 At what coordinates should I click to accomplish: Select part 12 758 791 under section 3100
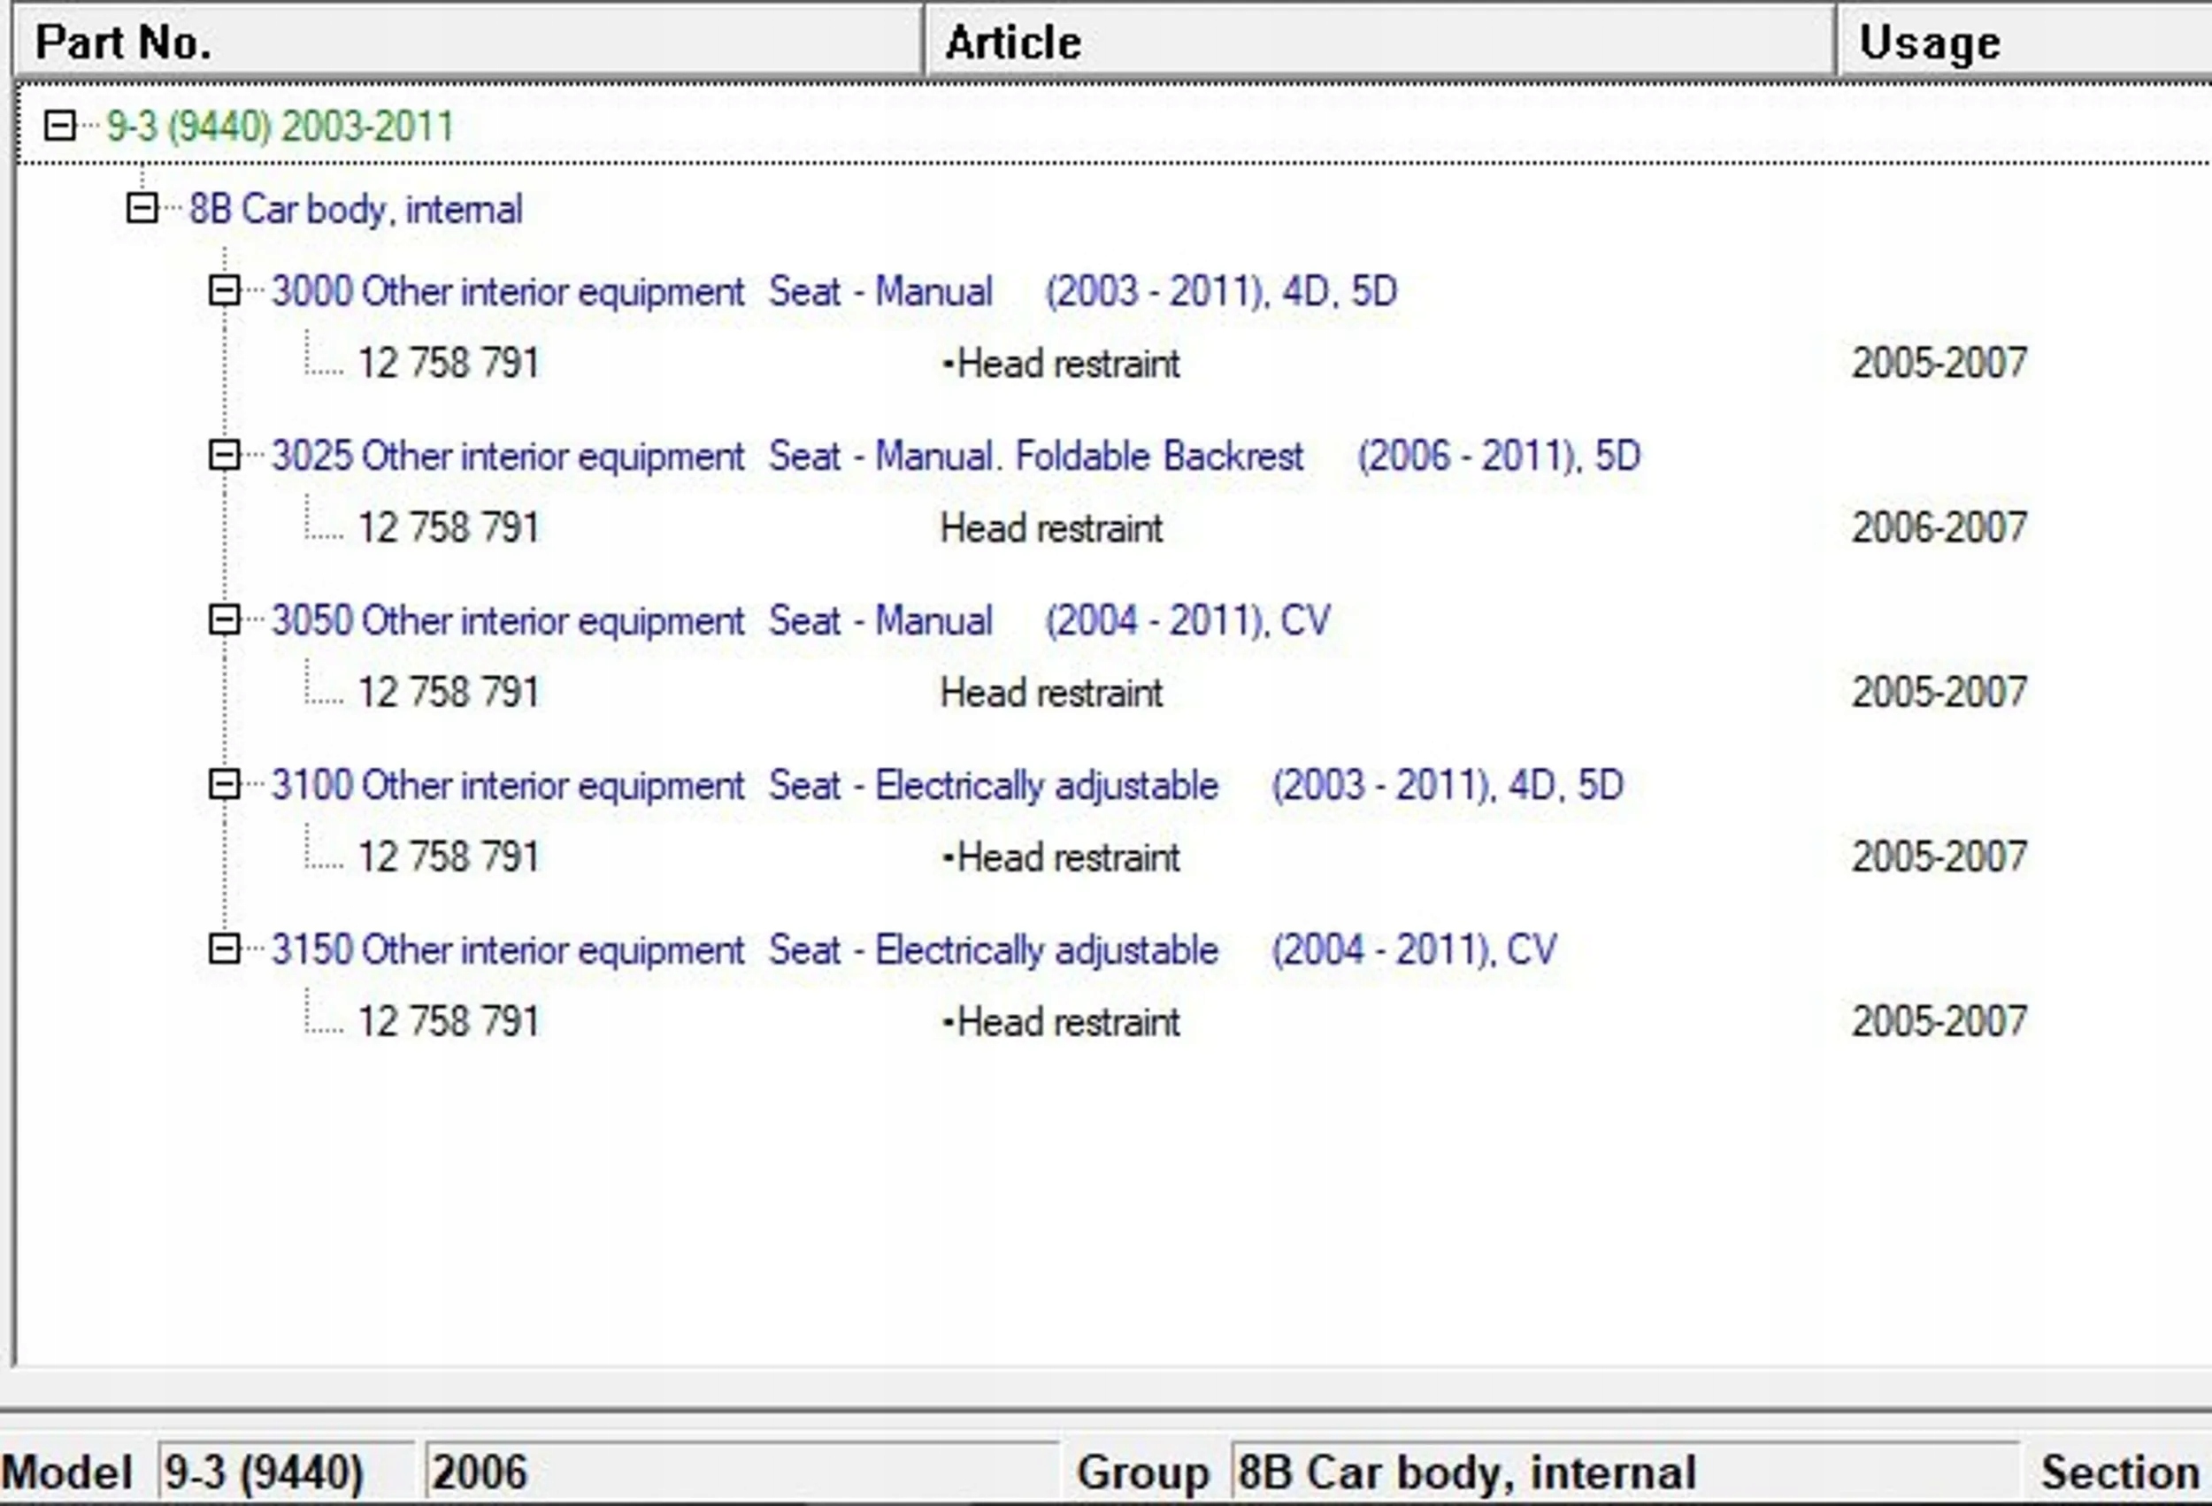(x=449, y=857)
